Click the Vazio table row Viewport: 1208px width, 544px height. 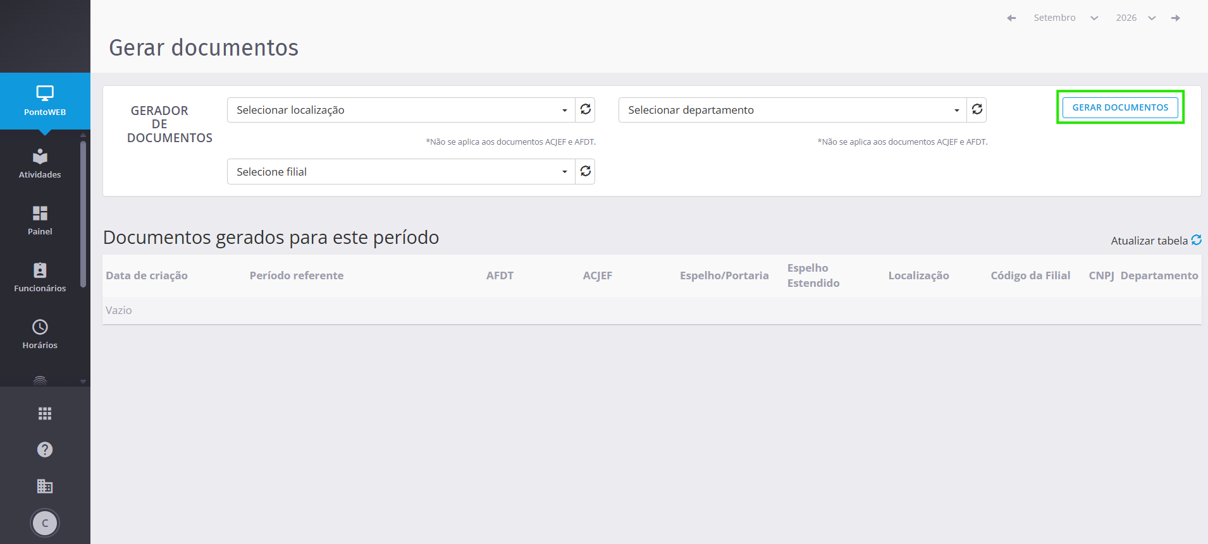point(652,310)
